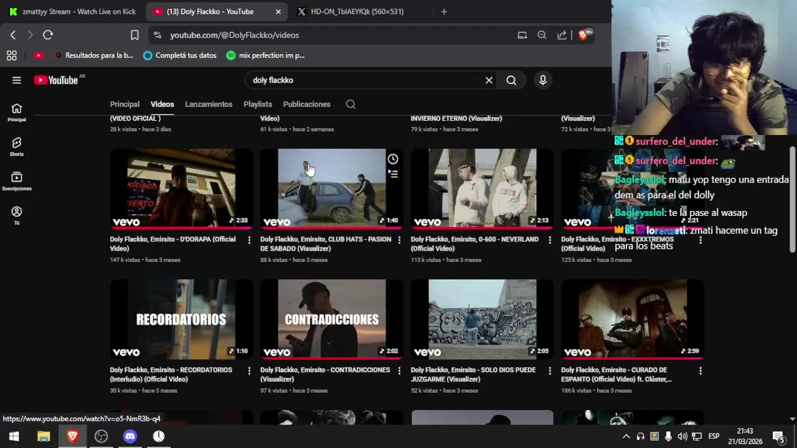The height and width of the screenshot is (448, 797).
Task: Open the apps grid in bookmarks bar
Action: click(12, 55)
